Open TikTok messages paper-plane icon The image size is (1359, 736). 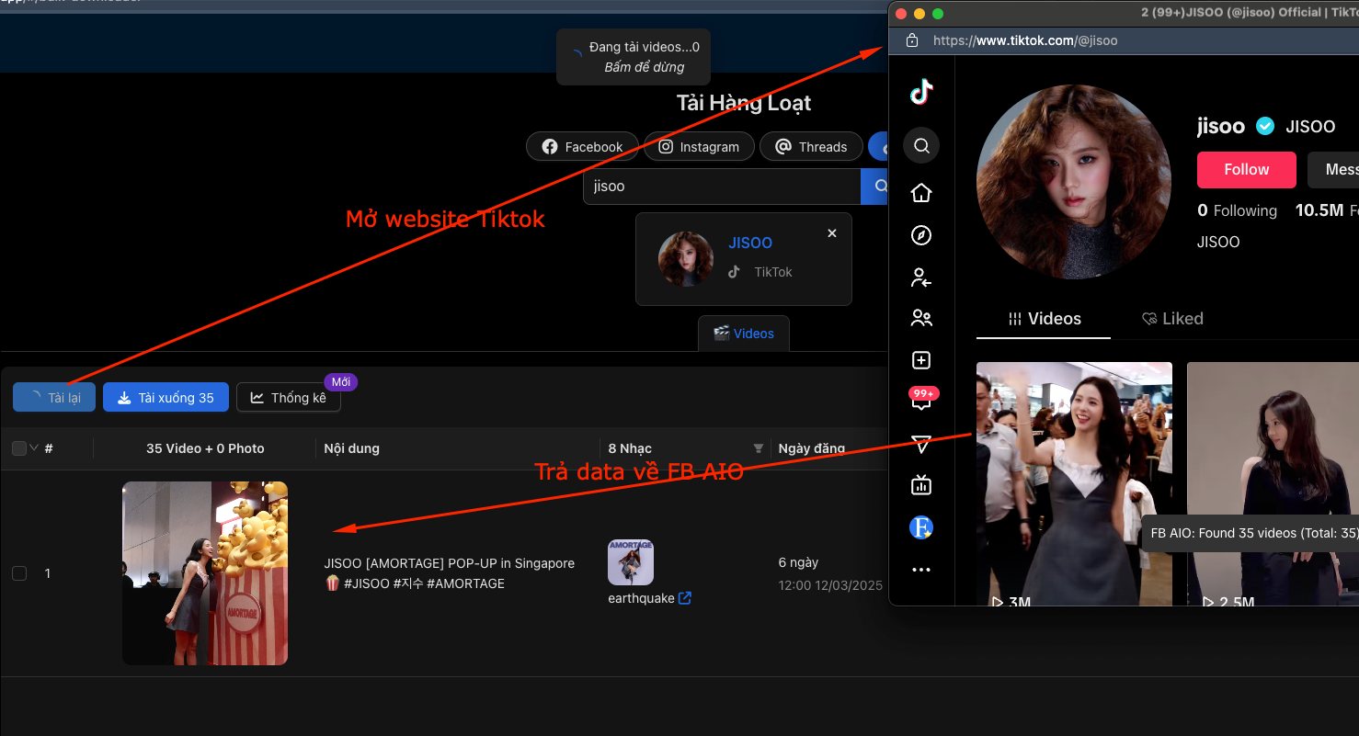pyautogui.click(x=921, y=445)
